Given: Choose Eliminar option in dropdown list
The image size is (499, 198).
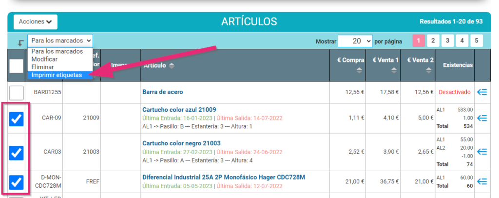Looking at the screenshot, I should [43, 67].
